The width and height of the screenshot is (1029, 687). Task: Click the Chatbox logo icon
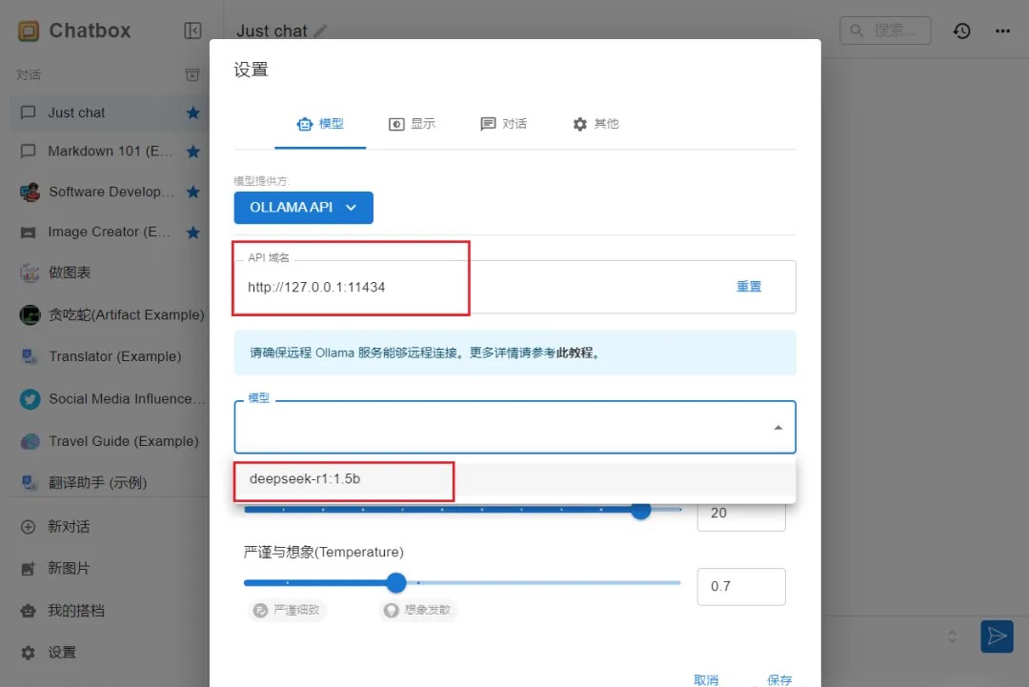[29, 30]
